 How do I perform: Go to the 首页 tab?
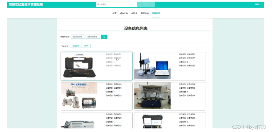coord(114,13)
